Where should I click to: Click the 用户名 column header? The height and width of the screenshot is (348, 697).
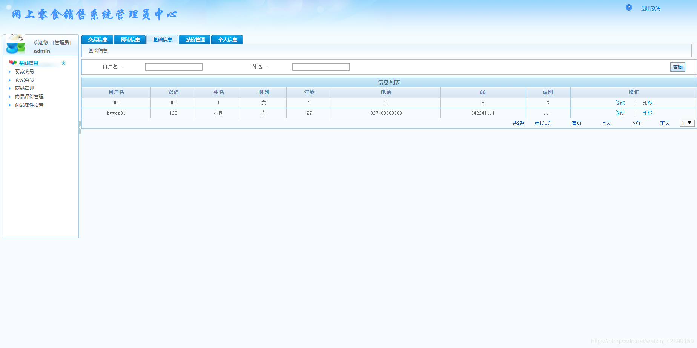tap(116, 92)
